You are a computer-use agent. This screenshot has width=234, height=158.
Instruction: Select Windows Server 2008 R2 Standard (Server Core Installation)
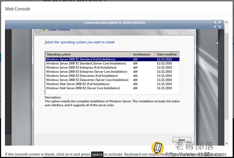[112, 63]
